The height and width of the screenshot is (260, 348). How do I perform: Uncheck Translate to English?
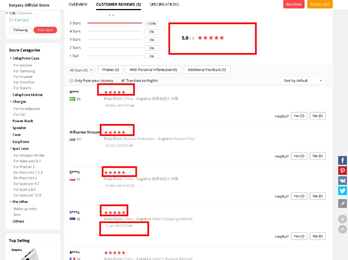(123, 81)
